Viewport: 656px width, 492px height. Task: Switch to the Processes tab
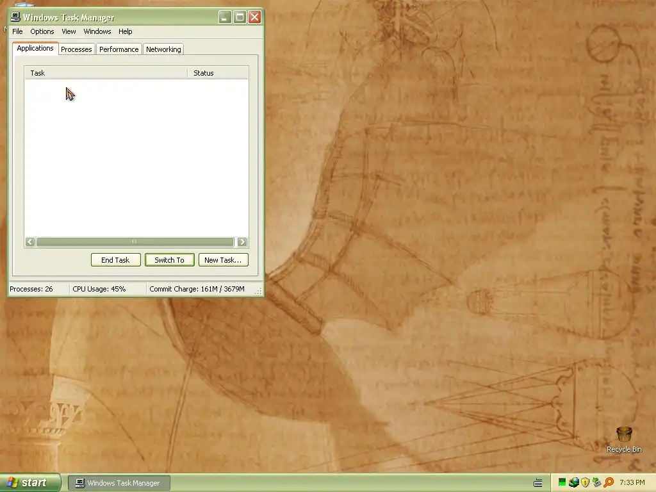coord(76,49)
